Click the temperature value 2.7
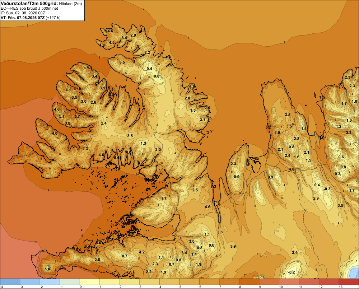This screenshot has width=359, height=289. click(203, 119)
